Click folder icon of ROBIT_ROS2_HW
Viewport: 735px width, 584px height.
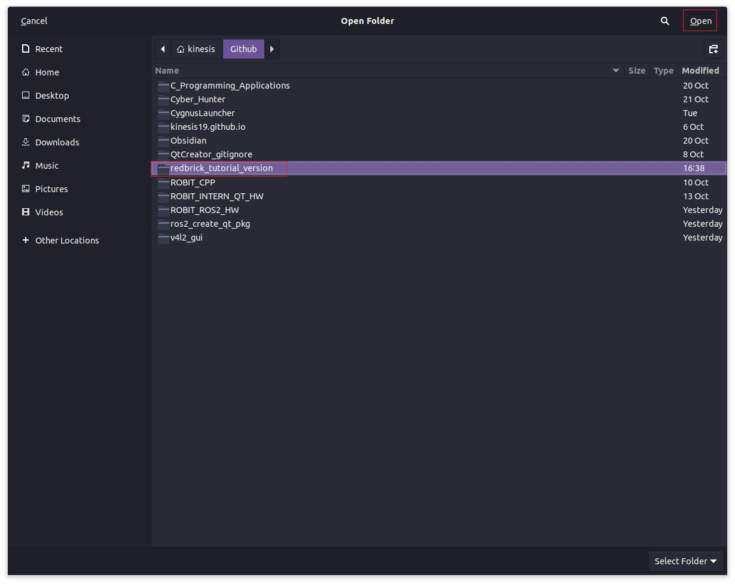163,210
